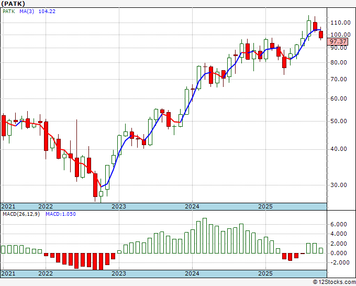Select the MACD(26,12,9) indicator label
The image size is (356, 286).
[x=21, y=214]
